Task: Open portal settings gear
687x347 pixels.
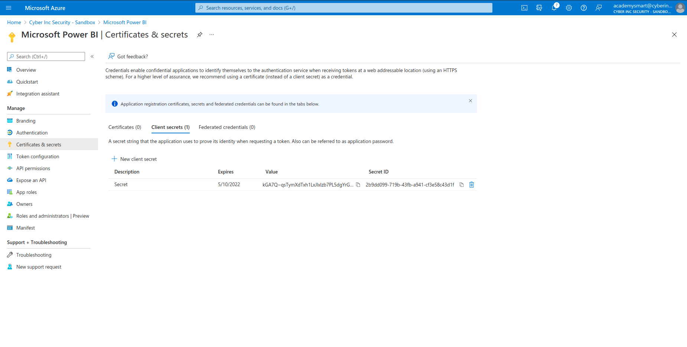Action: 569,8
